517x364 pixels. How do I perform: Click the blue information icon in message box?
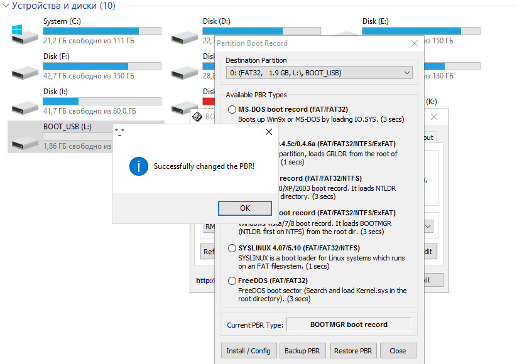pyautogui.click(x=138, y=167)
